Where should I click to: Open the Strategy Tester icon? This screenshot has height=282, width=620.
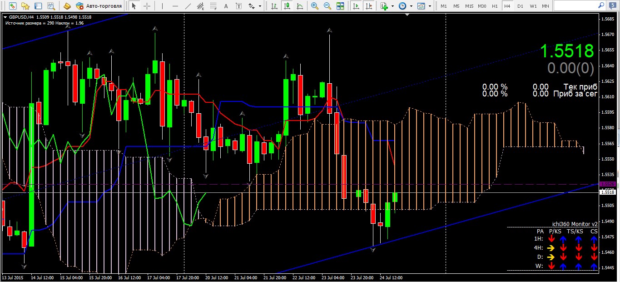tap(51, 6)
